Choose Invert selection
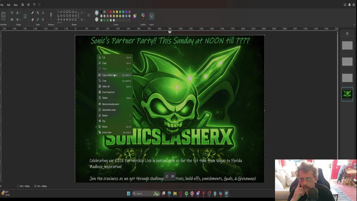357x201 pixels. pos(115,92)
